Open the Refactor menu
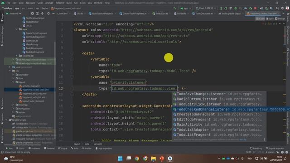 [60, 3]
